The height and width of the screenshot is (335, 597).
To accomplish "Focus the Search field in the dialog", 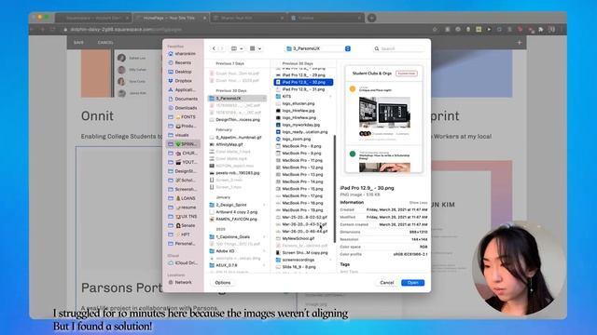I will (399, 48).
